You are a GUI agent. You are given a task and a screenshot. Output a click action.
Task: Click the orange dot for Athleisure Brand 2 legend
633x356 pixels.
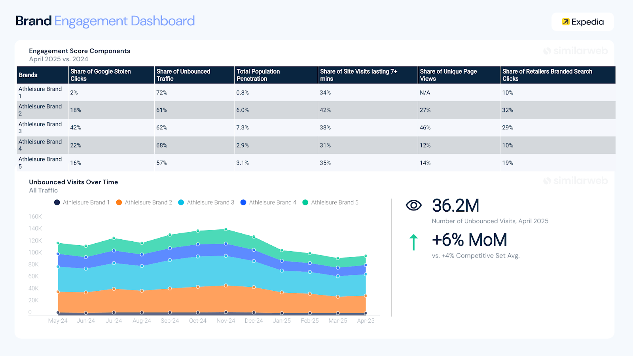(119, 202)
